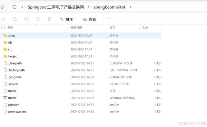Click the folder name src

(10, 49)
